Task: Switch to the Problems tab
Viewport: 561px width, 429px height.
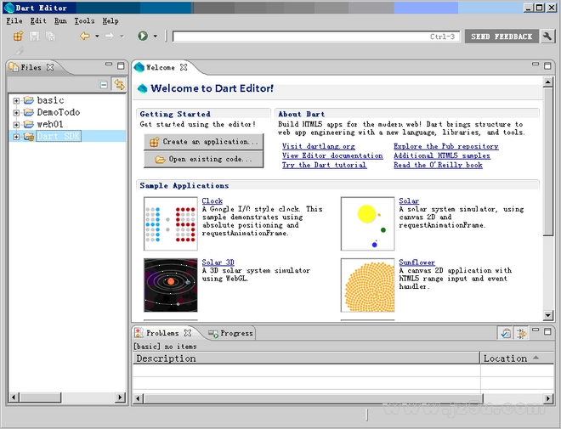Action: pyautogui.click(x=162, y=333)
